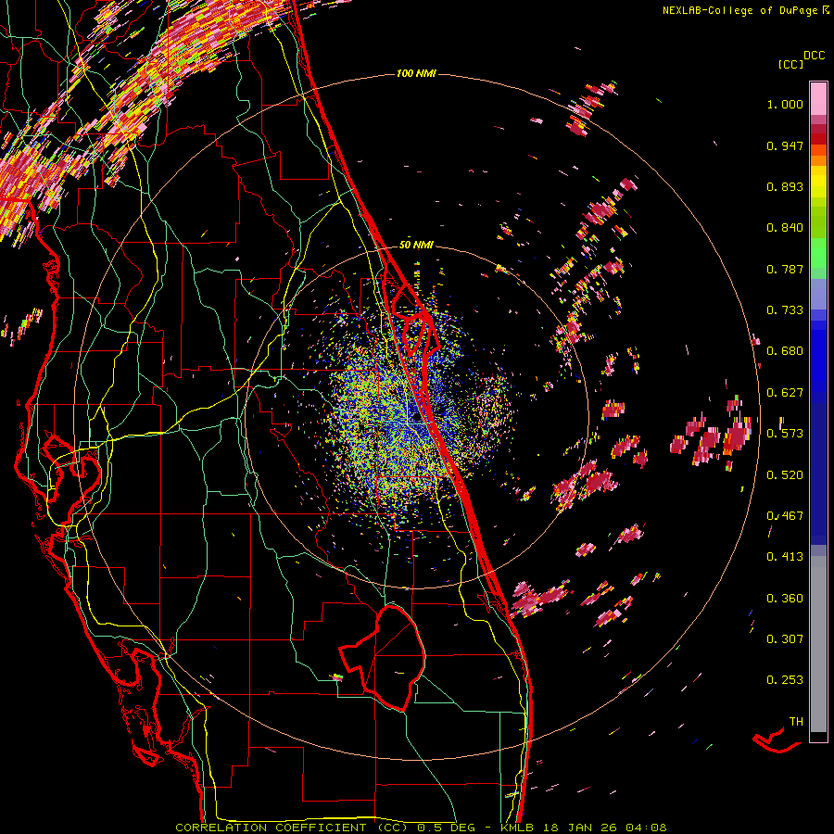Click the 0.253 color scale value
The height and width of the screenshot is (834, 834).
tap(785, 680)
